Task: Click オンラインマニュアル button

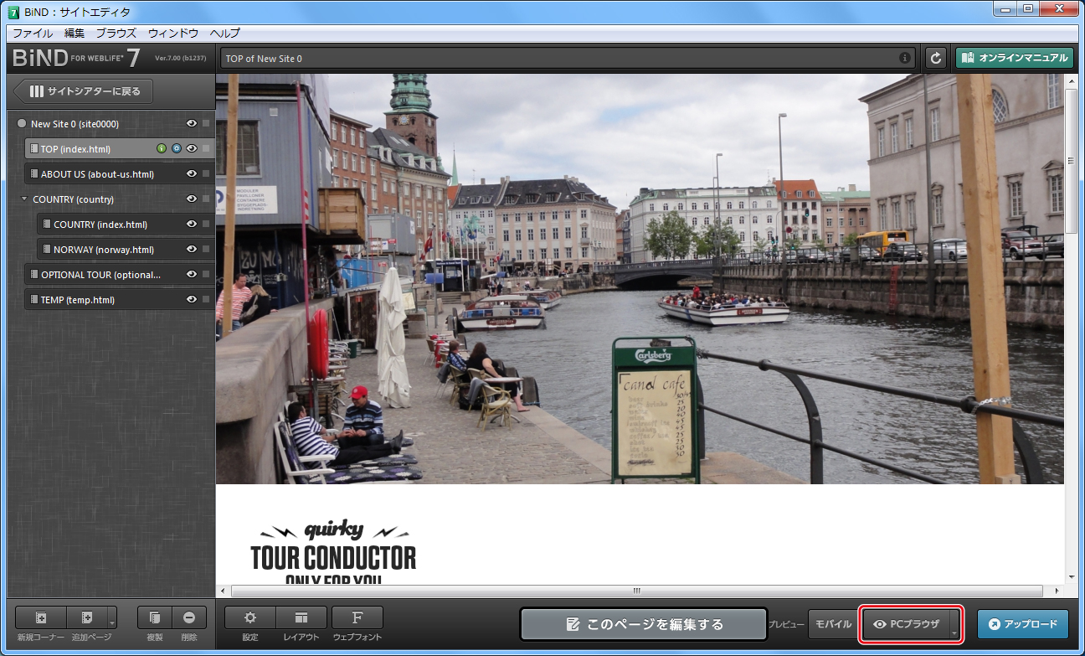Action: 1015,59
